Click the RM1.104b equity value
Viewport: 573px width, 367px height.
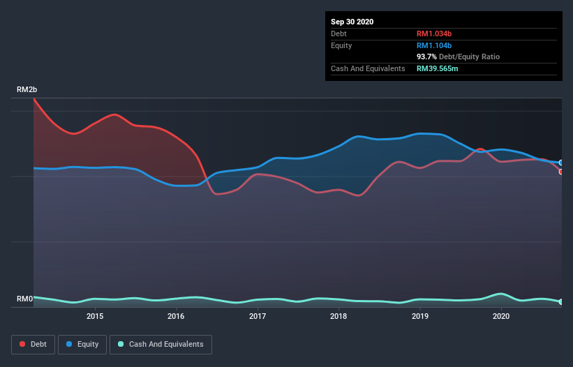[434, 45]
